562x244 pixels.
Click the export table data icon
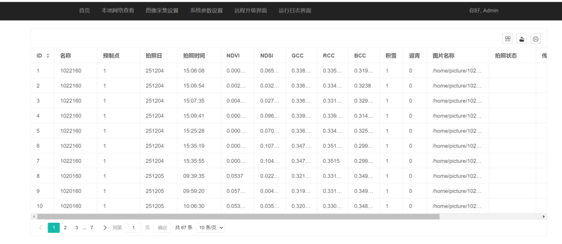tap(522, 39)
